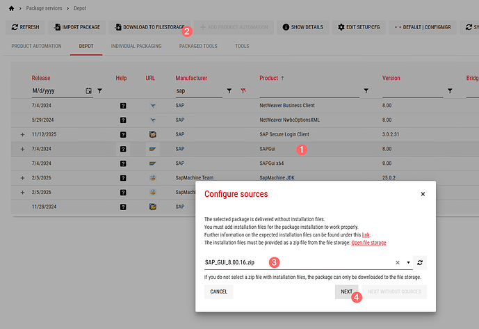The width and height of the screenshot is (479, 329).
Task: Select the Depot tab
Action: pyautogui.click(x=86, y=46)
